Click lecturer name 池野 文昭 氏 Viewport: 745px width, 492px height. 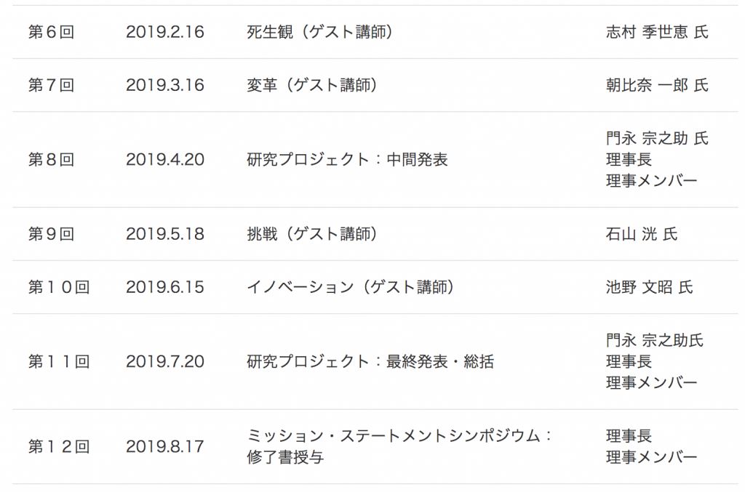(649, 287)
